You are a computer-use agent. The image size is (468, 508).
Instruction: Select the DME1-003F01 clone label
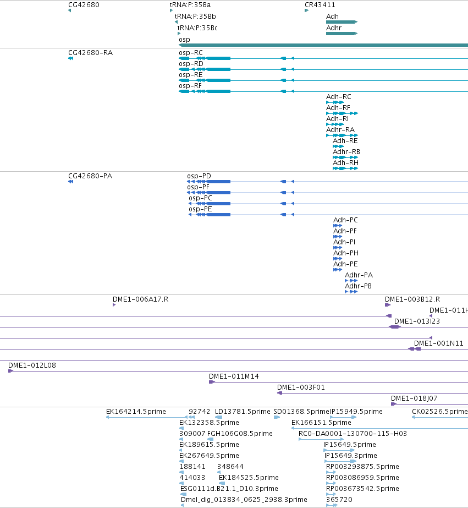(x=301, y=387)
